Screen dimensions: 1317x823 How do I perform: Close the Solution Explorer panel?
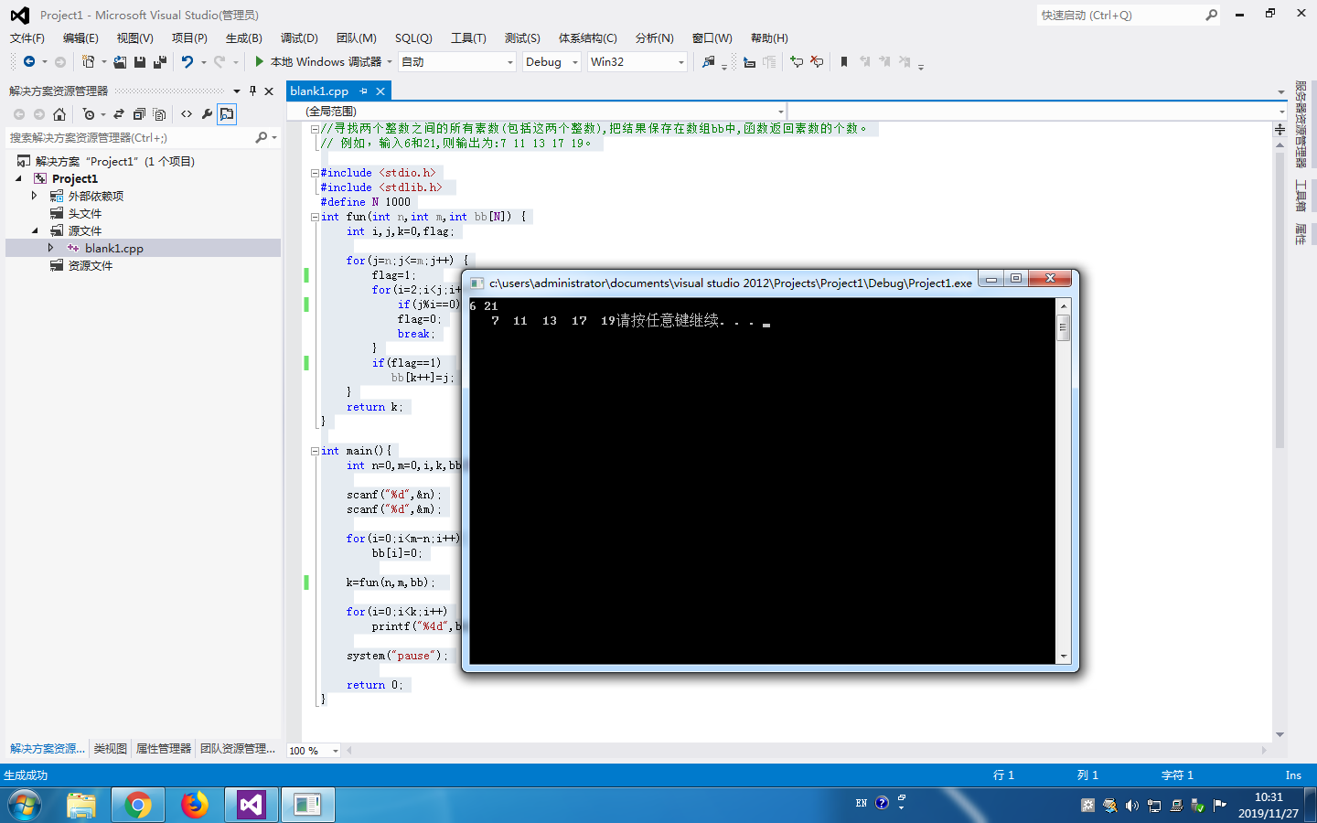pos(269,91)
